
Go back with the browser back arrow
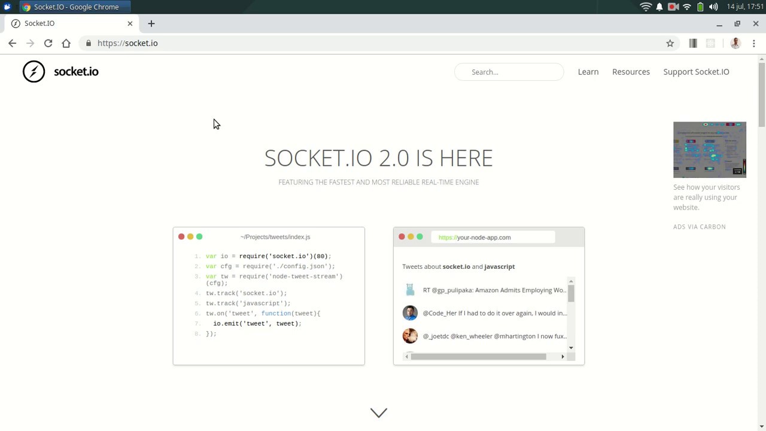pyautogui.click(x=12, y=43)
